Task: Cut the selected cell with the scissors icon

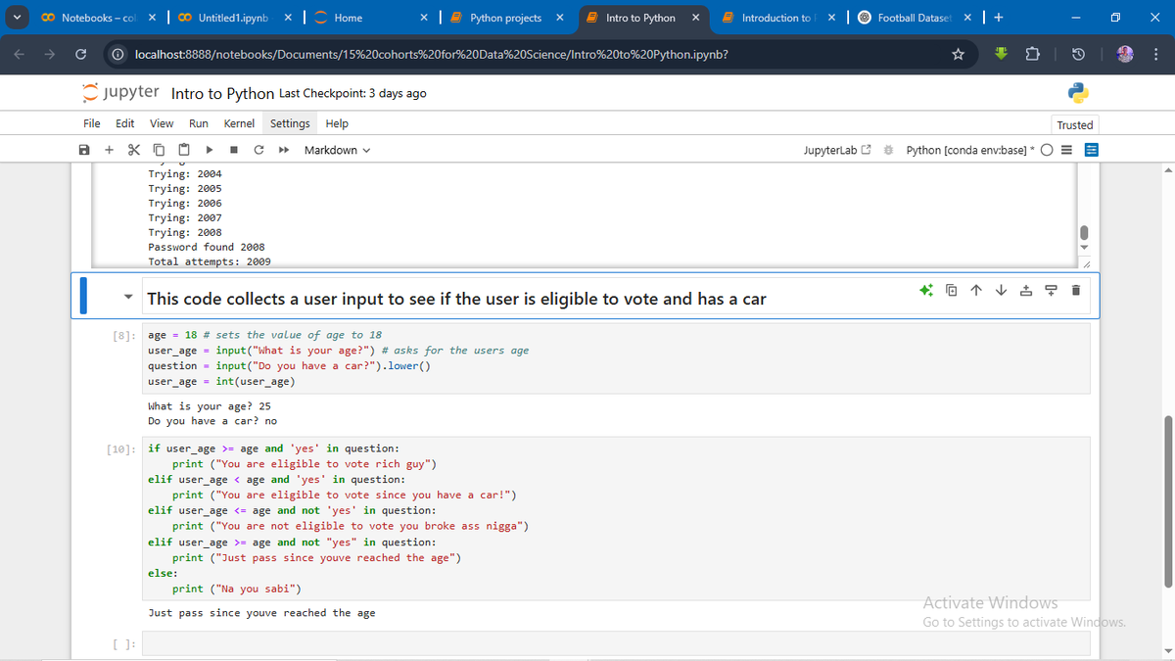Action: pyautogui.click(x=134, y=150)
